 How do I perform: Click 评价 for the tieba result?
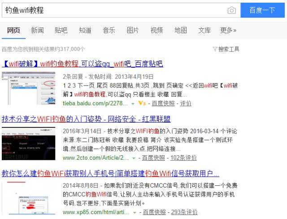pyautogui.click(x=186, y=103)
